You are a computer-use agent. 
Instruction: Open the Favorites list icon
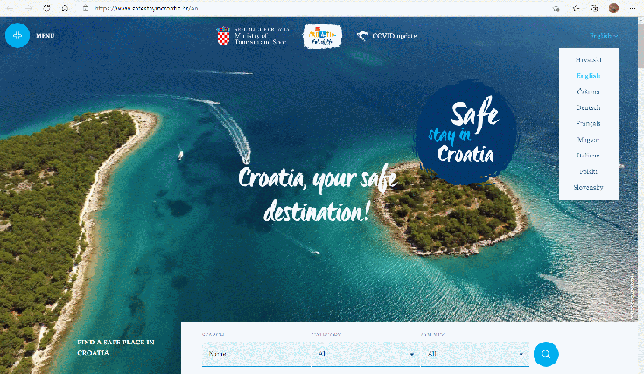click(x=576, y=8)
